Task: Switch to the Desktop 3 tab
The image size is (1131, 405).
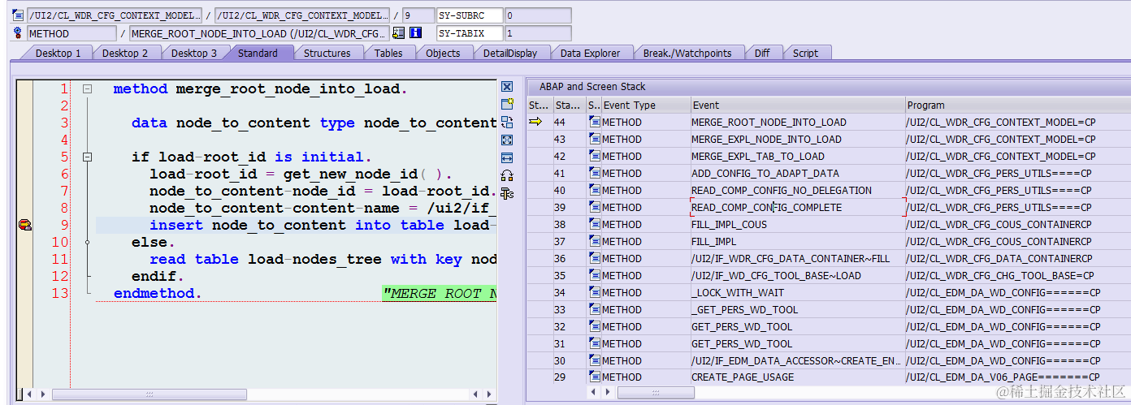Action: click(194, 54)
